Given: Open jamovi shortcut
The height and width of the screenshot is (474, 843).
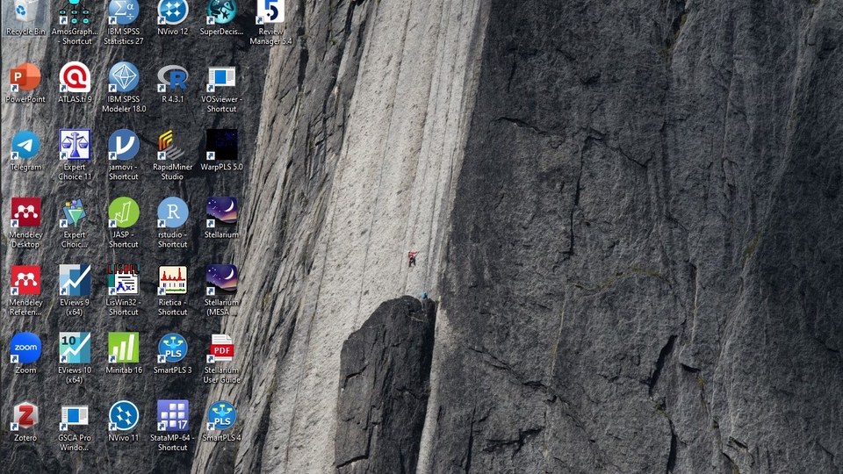Looking at the screenshot, I should pos(124,155).
